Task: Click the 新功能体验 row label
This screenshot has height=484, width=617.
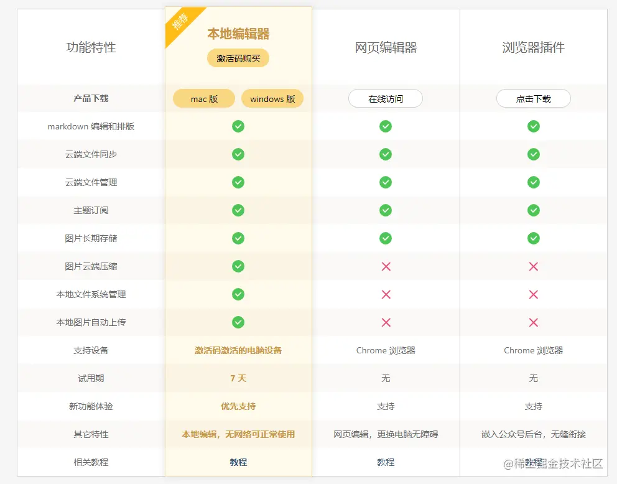Action: pyautogui.click(x=91, y=406)
